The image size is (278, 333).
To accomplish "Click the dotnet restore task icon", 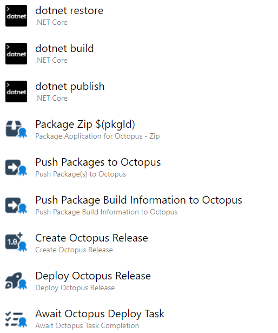I will pos(16,16).
